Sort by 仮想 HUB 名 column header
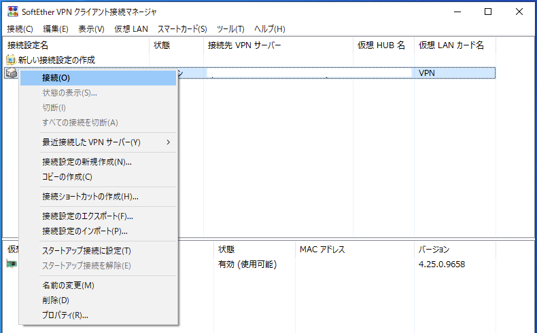This screenshot has width=537, height=333. [x=383, y=45]
